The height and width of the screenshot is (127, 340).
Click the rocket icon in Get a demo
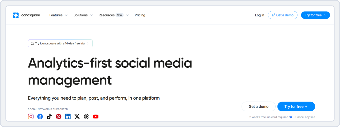(x=273, y=15)
